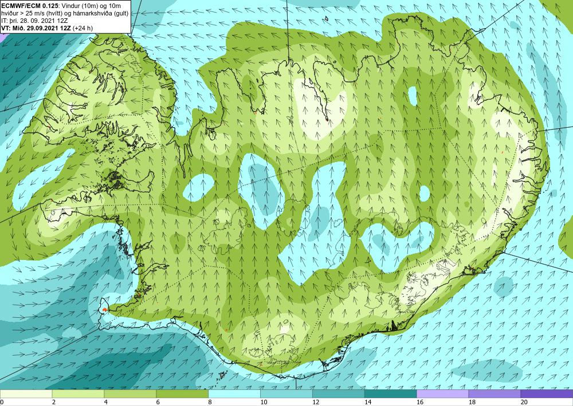Select the medium green 4–6 m/s legend swatch

tap(130, 393)
